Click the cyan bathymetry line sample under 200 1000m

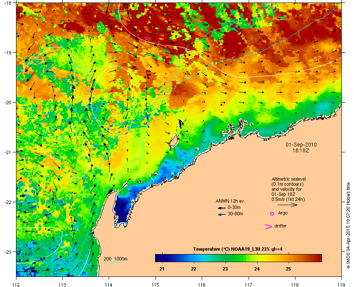[x=113, y=263]
